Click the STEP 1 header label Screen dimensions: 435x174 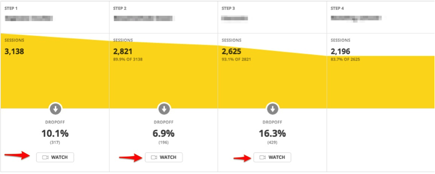point(11,9)
